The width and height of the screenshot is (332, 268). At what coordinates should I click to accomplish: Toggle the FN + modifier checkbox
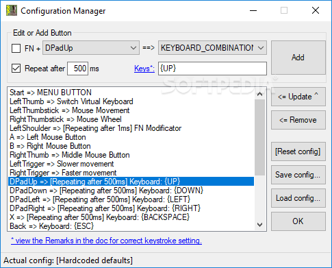point(16,48)
